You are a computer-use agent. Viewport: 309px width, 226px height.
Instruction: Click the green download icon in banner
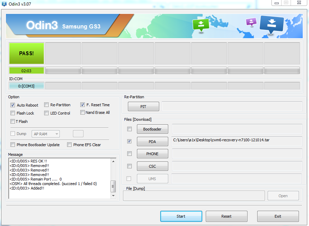point(201,25)
